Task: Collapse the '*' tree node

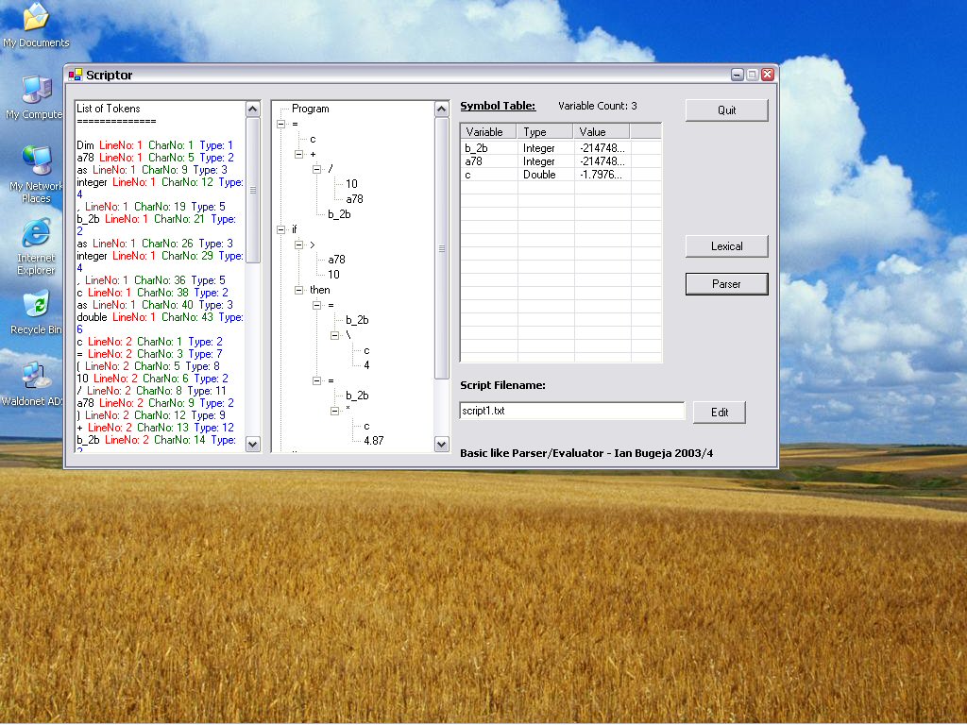Action: 335,411
